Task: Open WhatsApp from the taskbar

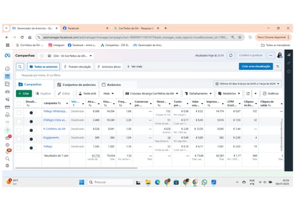Action: click(x=205, y=182)
